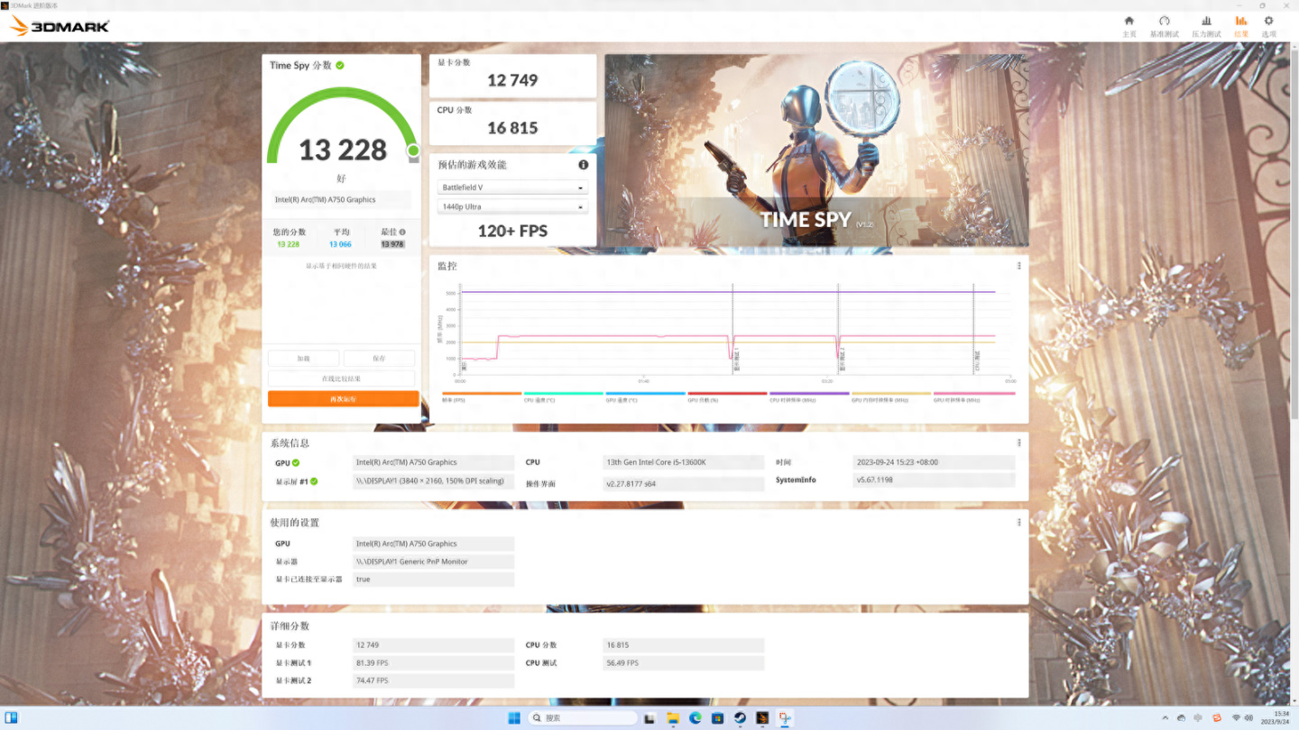This screenshot has width=1299, height=730.
Task: Click the DISPLAY1 3840 × 2160 display field
Action: 434,480
